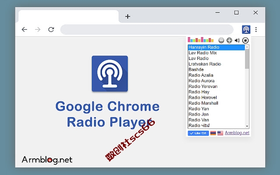Reload the page with refresh icon
The image size is (280, 175).
(x=51, y=29)
